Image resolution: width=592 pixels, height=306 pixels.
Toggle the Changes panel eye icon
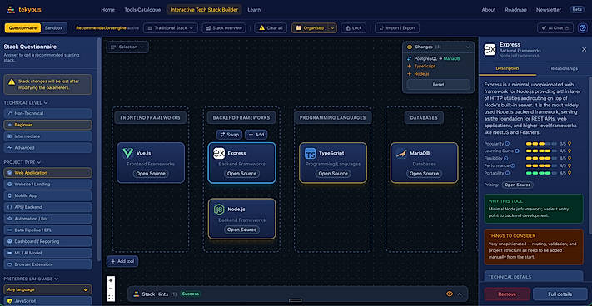(x=410, y=47)
